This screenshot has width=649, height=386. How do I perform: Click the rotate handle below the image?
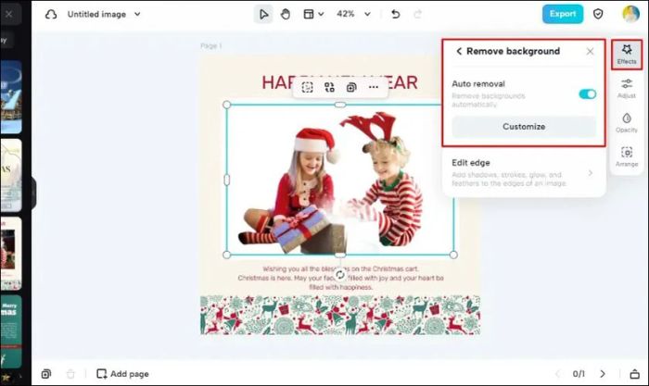[340, 275]
